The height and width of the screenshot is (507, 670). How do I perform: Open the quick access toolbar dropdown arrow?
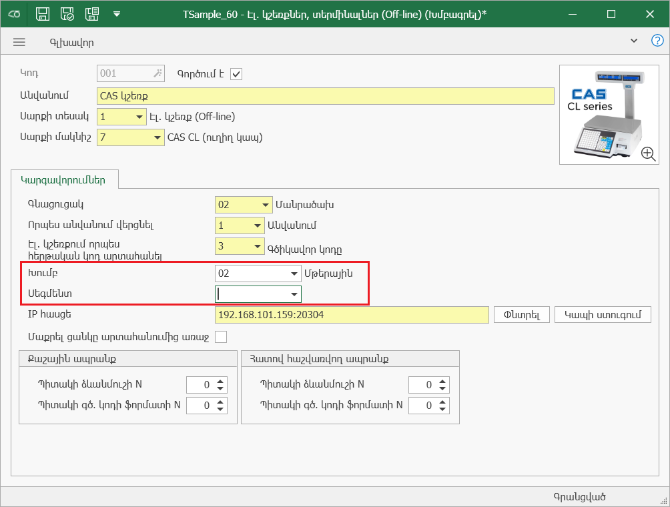pyautogui.click(x=117, y=14)
